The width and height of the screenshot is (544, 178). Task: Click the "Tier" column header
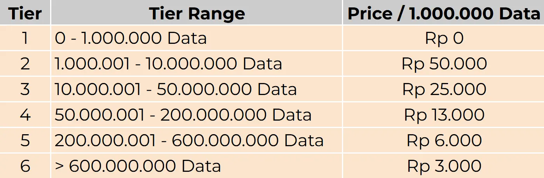tap(25, 14)
